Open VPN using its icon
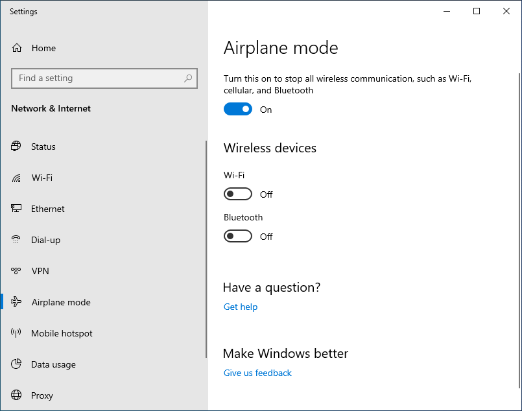 [x=16, y=271]
